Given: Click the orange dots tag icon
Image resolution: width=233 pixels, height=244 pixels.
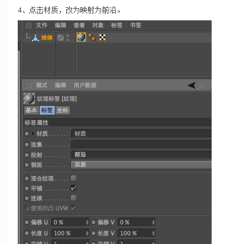Looking at the screenshot, I should (x=92, y=37).
